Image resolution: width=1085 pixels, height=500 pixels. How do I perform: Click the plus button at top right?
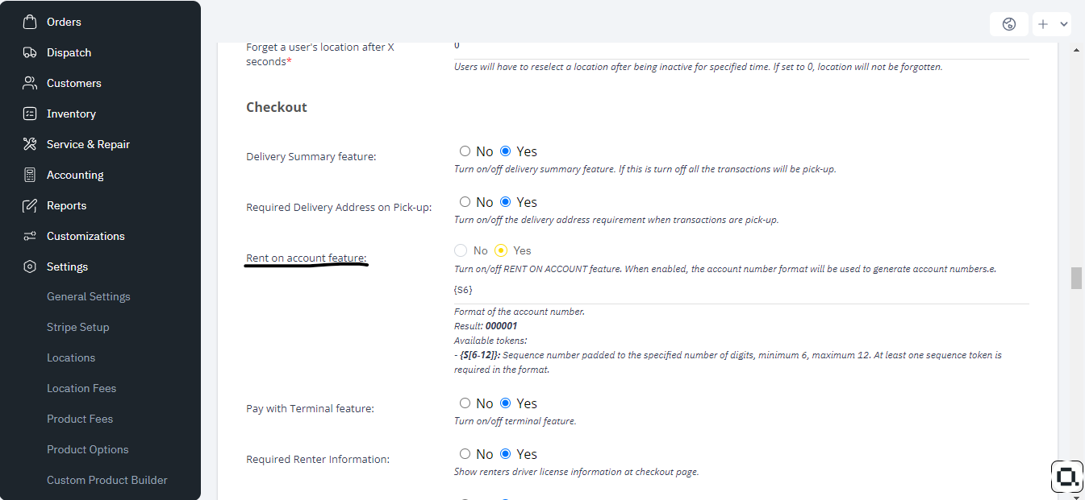1044,23
